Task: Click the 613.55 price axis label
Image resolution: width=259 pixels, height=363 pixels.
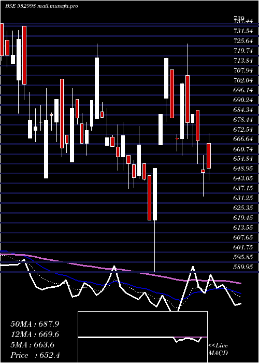Action: pos(243,228)
